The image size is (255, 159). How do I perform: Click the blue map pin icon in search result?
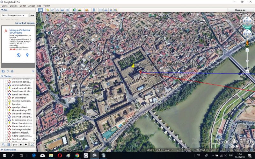[x=27, y=55]
